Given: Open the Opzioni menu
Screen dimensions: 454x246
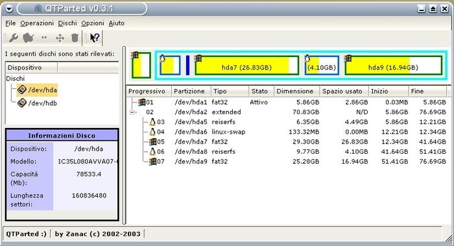Looking at the screenshot, I should coord(93,23).
